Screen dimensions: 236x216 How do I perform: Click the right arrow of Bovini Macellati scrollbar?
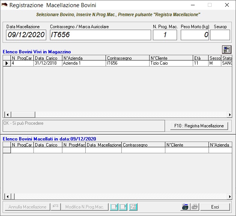pyautogui.click(x=230, y=196)
